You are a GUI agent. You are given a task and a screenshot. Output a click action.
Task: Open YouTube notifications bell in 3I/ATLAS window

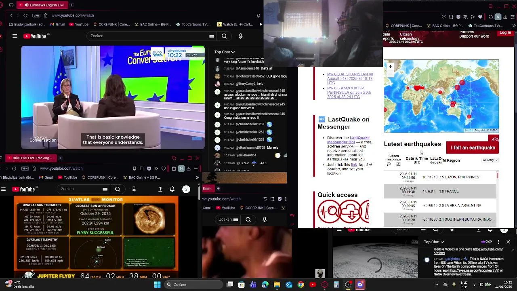pyautogui.click(x=172, y=189)
